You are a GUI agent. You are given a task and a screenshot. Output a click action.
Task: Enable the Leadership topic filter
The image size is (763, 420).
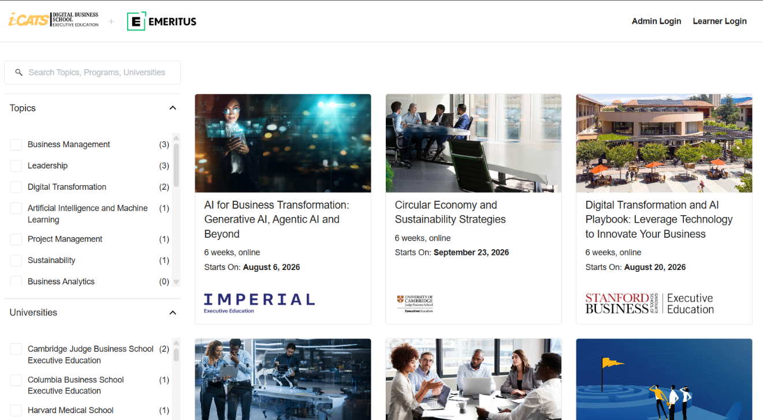click(x=16, y=166)
